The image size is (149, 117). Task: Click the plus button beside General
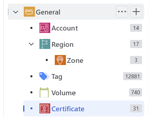(x=136, y=12)
